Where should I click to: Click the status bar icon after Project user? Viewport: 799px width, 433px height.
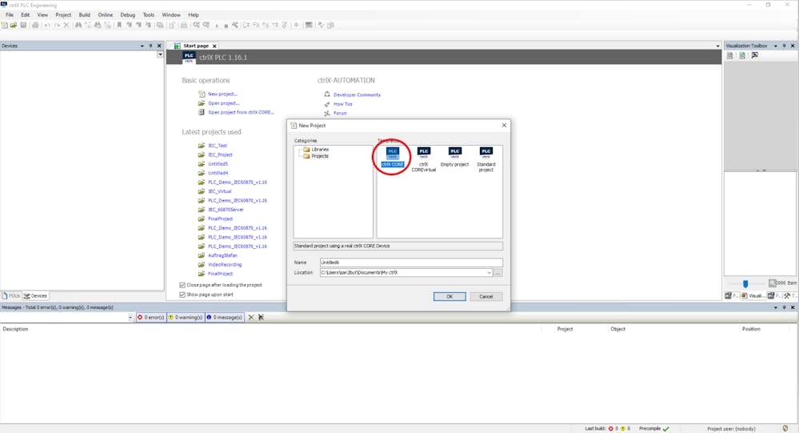tap(785, 428)
